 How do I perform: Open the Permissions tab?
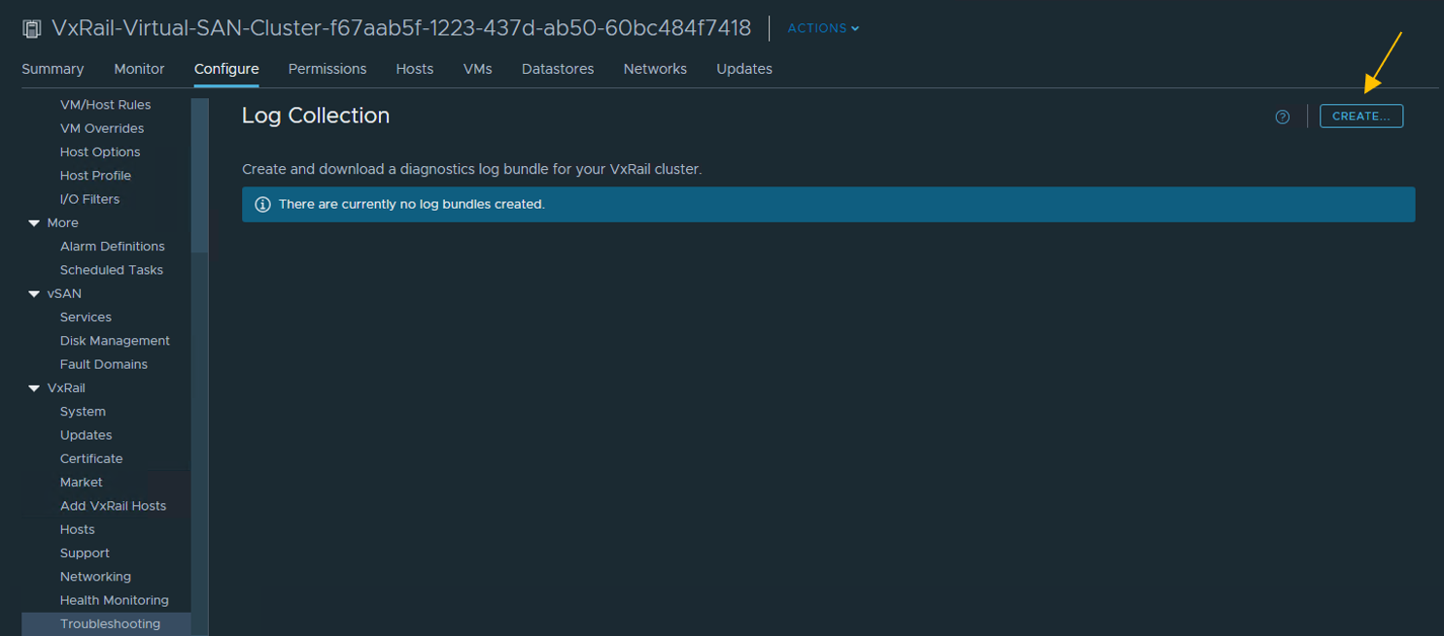point(327,69)
